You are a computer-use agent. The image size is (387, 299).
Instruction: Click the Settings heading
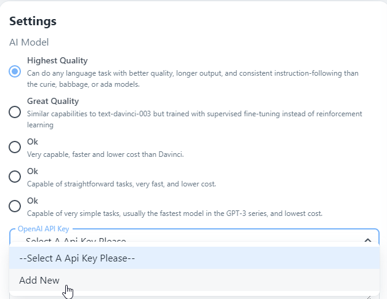coord(33,21)
